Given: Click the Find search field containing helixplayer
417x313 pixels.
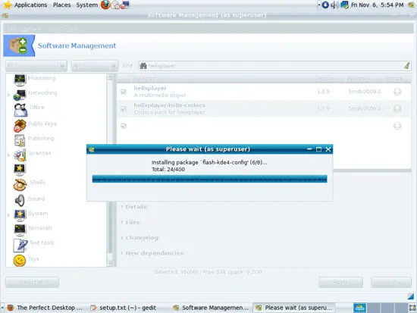Looking at the screenshot, I should tap(275, 66).
